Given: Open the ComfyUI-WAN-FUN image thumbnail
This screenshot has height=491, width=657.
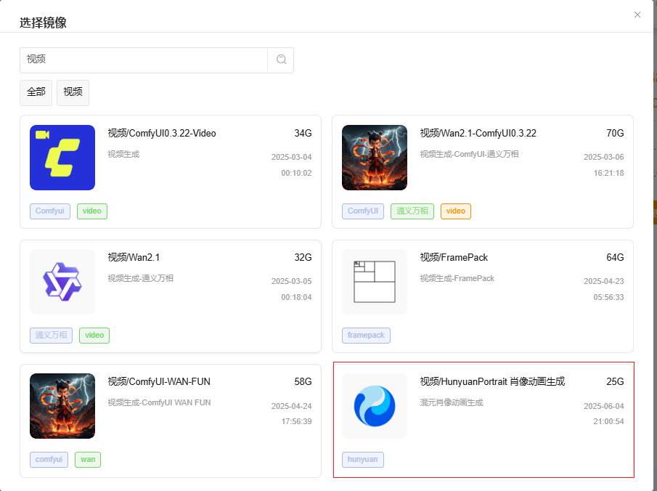Looking at the screenshot, I should pos(62,406).
